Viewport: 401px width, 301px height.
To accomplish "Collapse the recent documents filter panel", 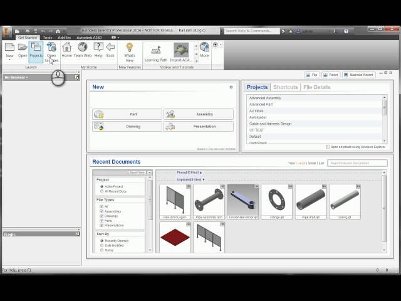I will click(x=150, y=172).
